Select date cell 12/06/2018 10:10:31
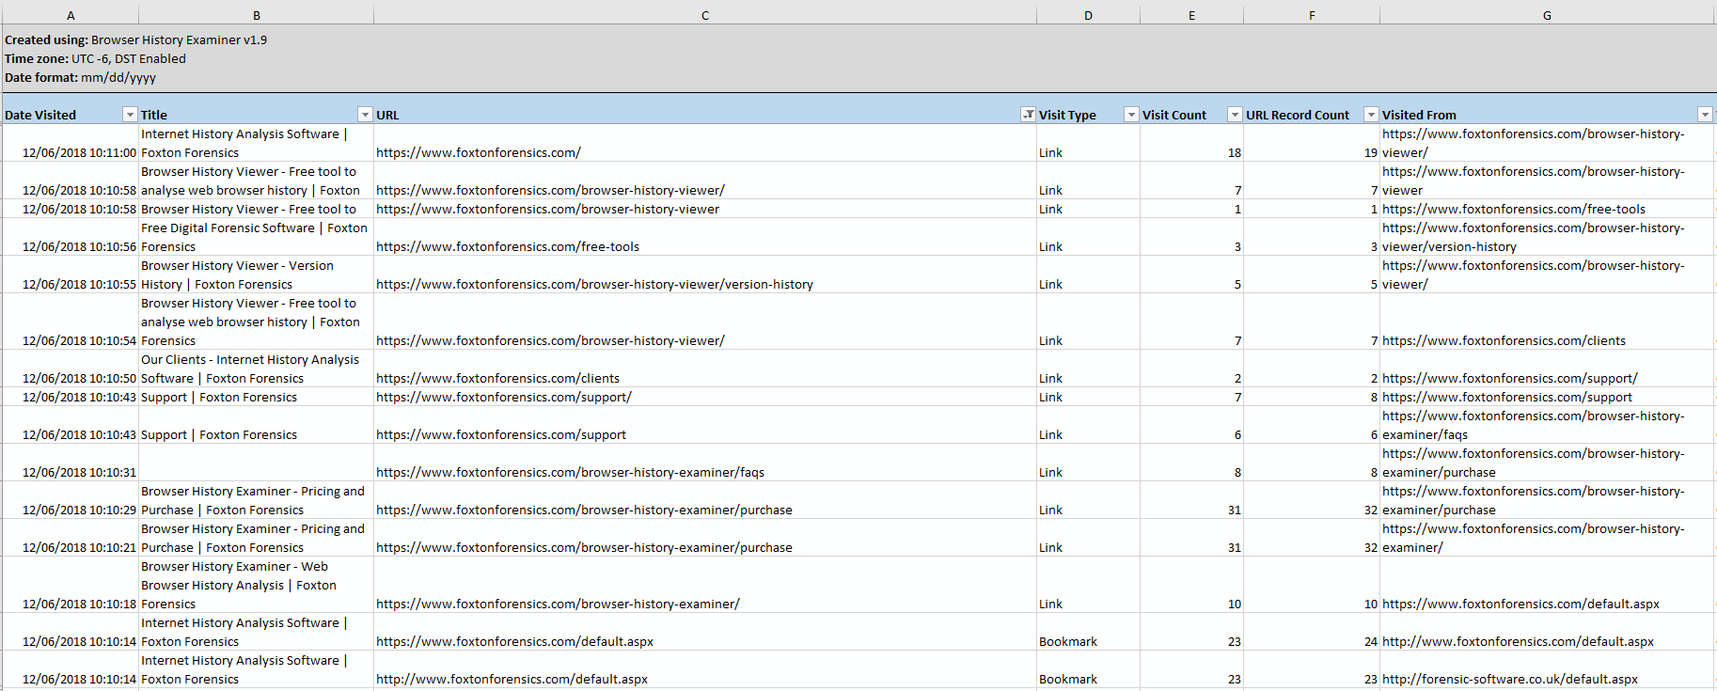Image resolution: width=1717 pixels, height=691 pixels. tap(71, 463)
